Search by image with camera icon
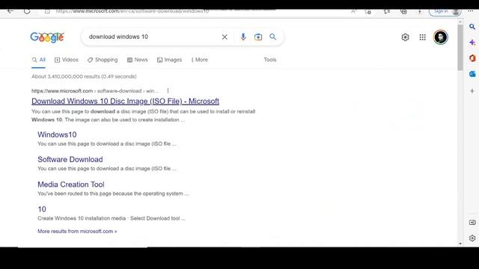This screenshot has height=269, width=479. 258,37
